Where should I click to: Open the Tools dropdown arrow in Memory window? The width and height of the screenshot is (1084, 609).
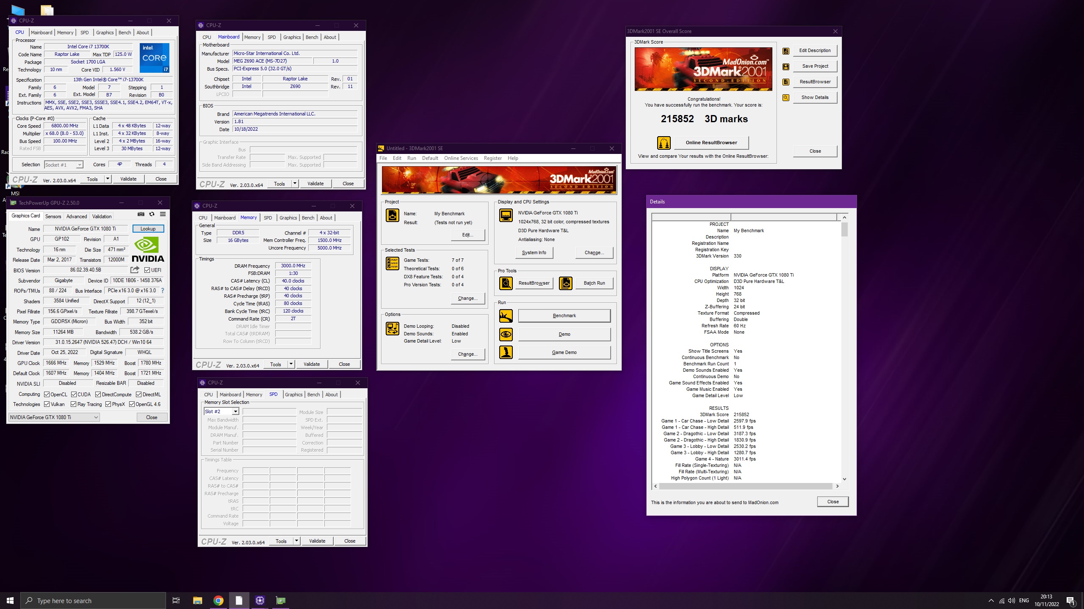click(x=291, y=364)
